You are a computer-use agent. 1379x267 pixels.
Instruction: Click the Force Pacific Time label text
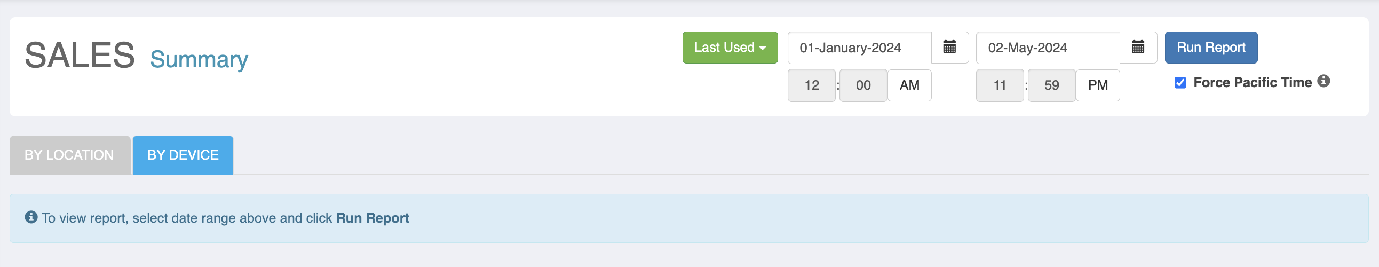[1252, 83]
